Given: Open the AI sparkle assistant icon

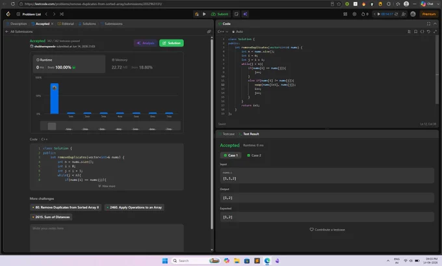Looking at the screenshot, I should click(x=245, y=14).
